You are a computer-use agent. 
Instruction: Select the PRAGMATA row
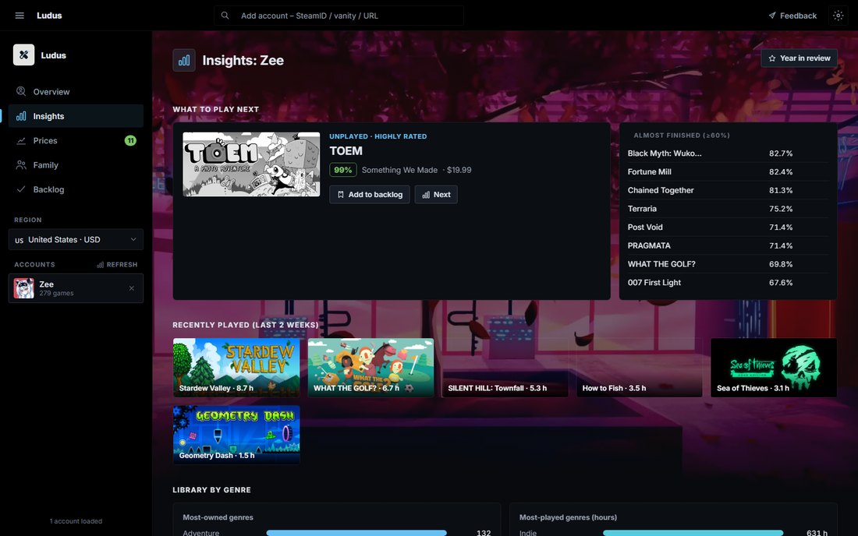[728, 246]
